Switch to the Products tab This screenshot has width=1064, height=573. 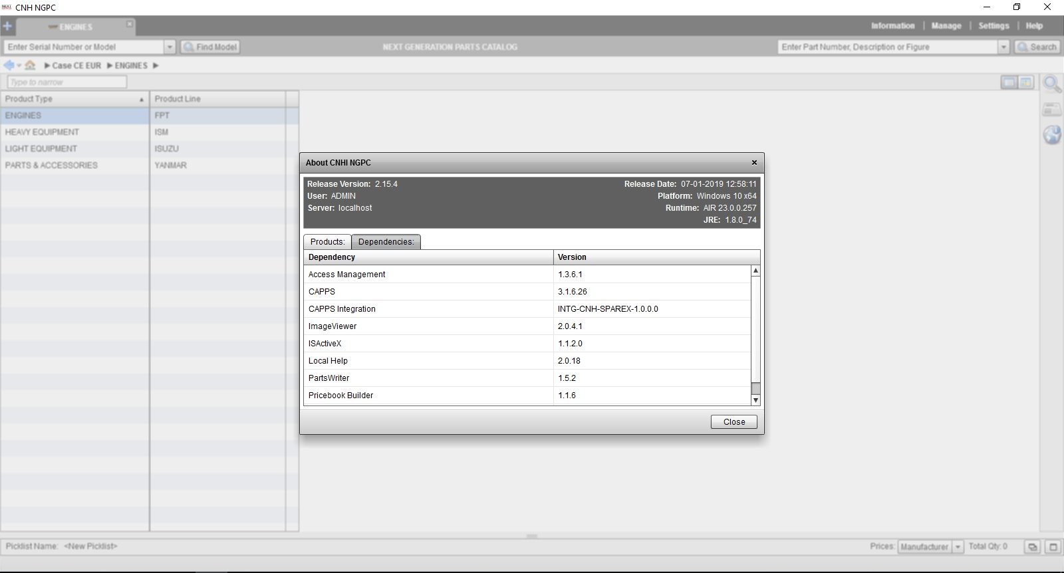point(327,242)
